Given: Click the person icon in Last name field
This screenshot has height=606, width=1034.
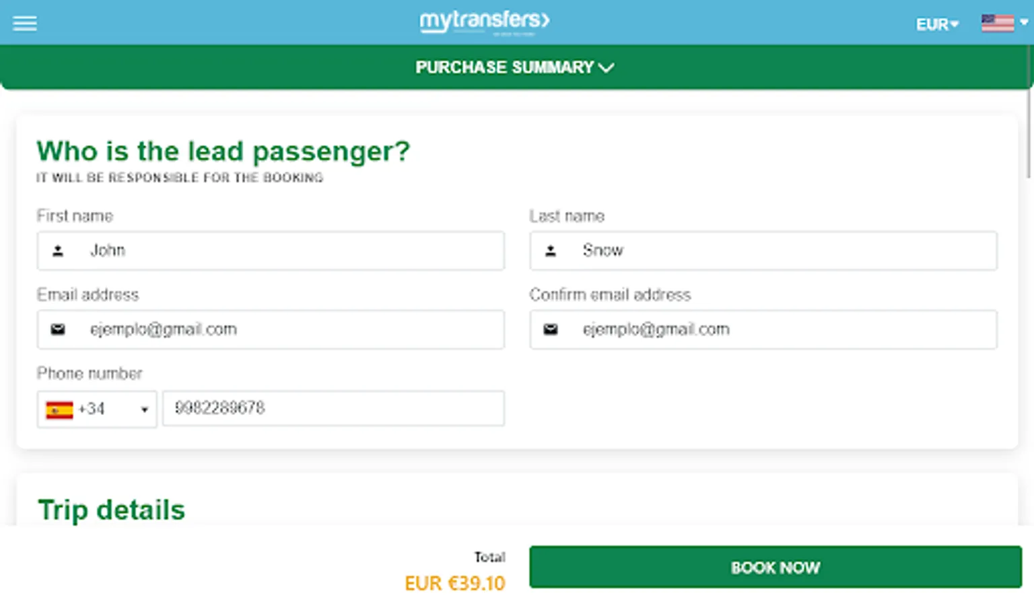Looking at the screenshot, I should coord(551,251).
